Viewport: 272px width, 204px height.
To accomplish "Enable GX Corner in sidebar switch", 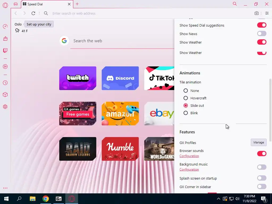I will coord(262,186).
